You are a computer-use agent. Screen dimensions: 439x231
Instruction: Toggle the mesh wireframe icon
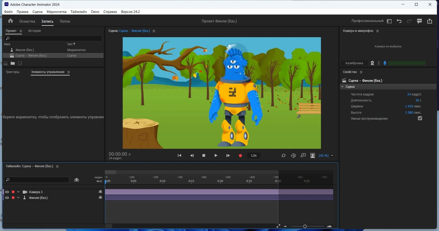[293, 155]
